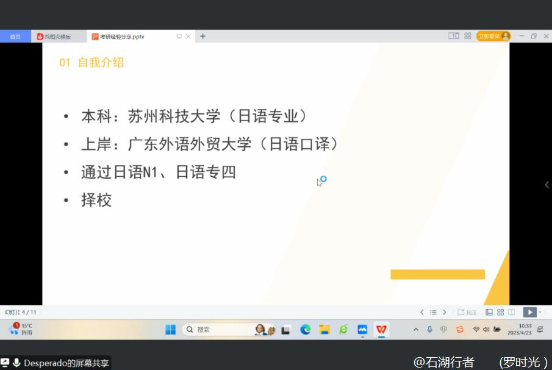552x370 pixels.
Task: Switch to normal view mode
Action: click(489, 312)
